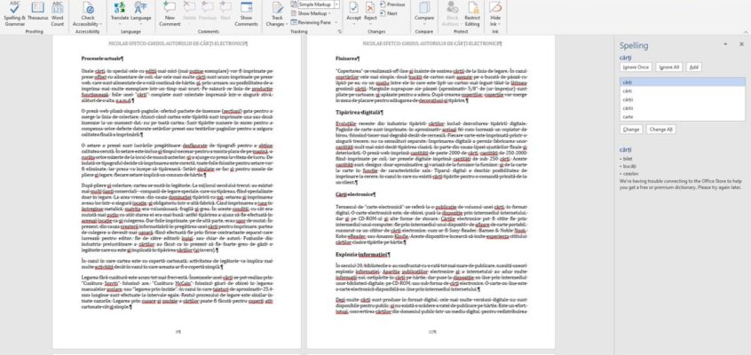Screen dimensions: 751x355
Task: Reject the current change
Action: pyautogui.click(x=370, y=8)
